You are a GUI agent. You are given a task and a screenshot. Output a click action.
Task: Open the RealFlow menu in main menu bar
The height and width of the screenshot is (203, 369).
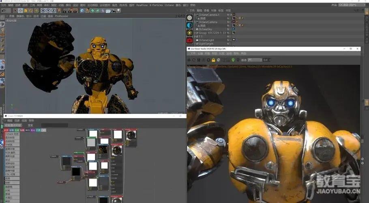[x=142, y=5]
